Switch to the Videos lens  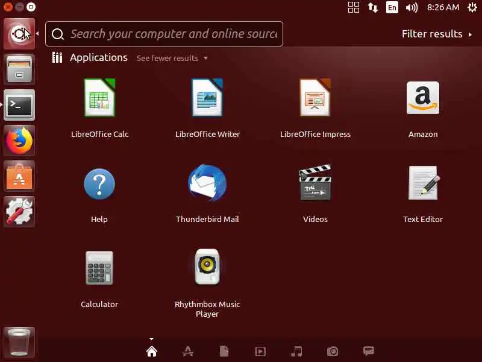click(260, 351)
